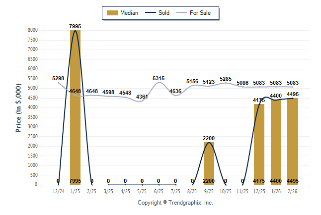Toggle the Sold legend entry
Screen dimensions: 321x215
158,13
